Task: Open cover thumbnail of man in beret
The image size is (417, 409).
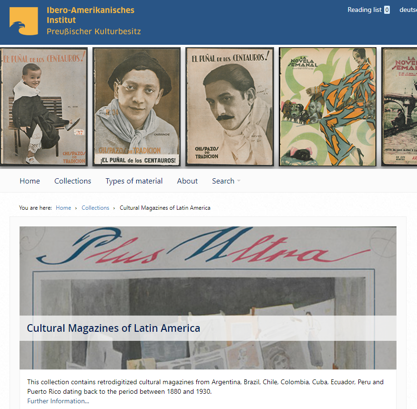Action: pyautogui.click(x=136, y=107)
